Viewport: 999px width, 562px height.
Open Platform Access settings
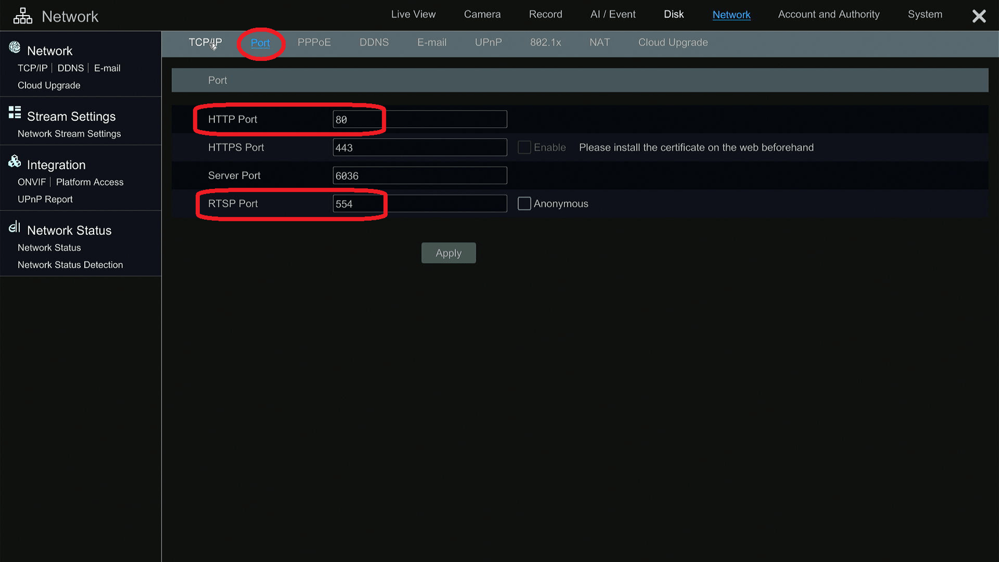pyautogui.click(x=90, y=181)
